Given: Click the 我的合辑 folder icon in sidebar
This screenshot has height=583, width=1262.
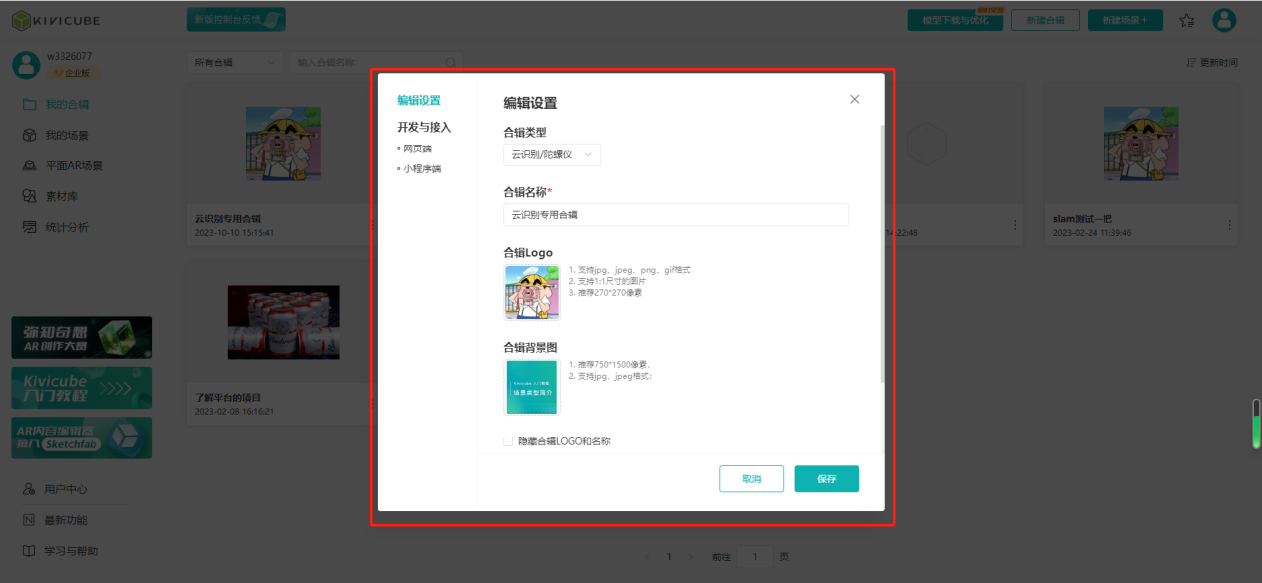Looking at the screenshot, I should 30,104.
